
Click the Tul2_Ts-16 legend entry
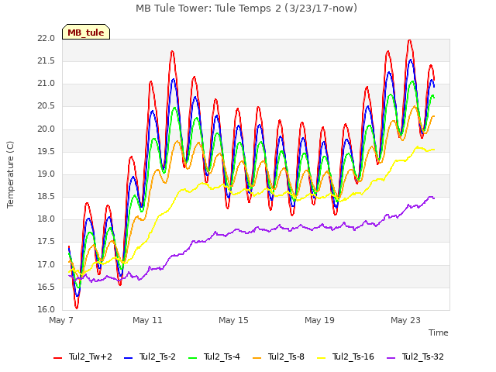pyautogui.click(x=346, y=356)
